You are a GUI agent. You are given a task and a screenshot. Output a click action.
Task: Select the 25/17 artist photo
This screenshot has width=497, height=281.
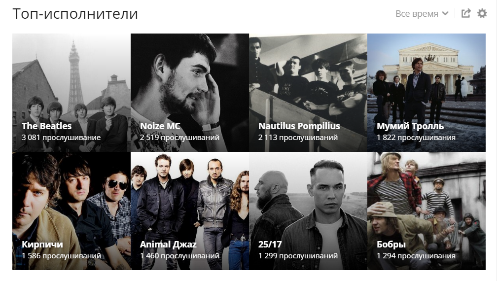pos(308,211)
